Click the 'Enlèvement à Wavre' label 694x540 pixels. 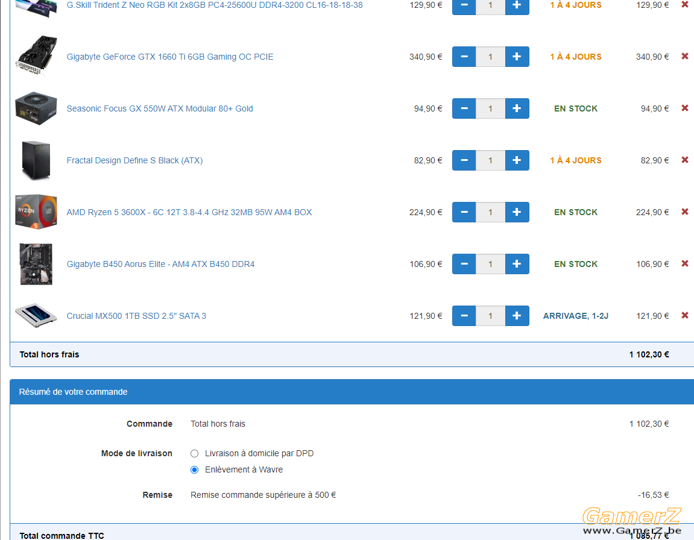coord(244,469)
